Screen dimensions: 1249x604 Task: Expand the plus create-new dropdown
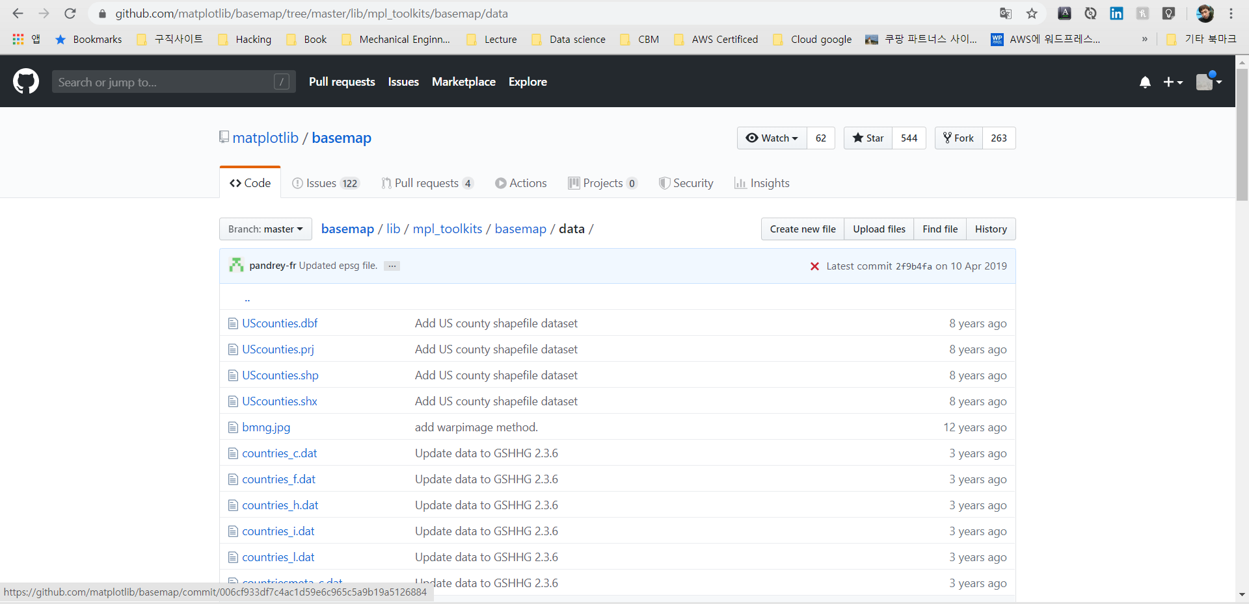[x=1173, y=82]
